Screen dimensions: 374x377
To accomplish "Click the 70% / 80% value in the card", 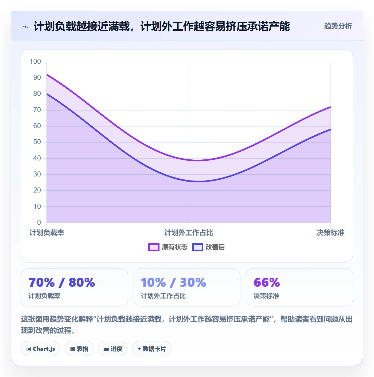I will [62, 282].
